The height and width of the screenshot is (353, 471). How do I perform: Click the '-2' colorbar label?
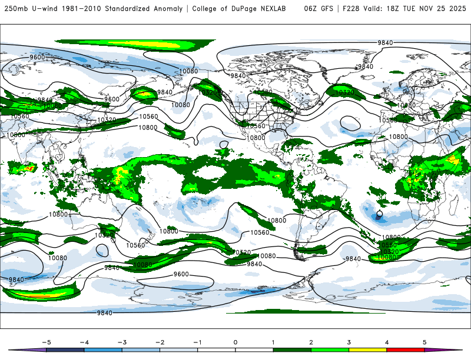(x=160, y=342)
